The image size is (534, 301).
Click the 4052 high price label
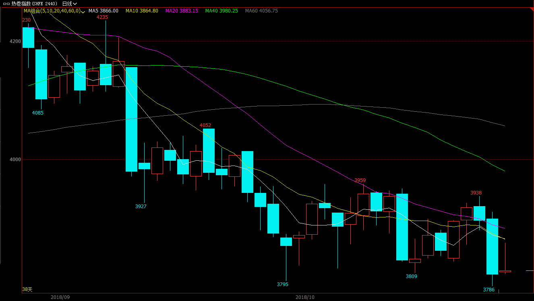pos(205,125)
